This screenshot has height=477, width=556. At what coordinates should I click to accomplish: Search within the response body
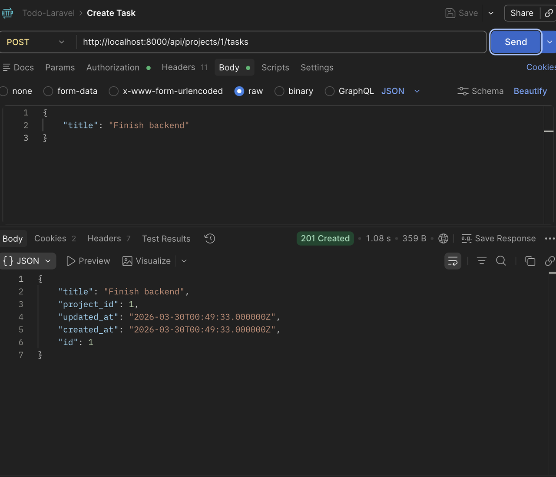[501, 261]
